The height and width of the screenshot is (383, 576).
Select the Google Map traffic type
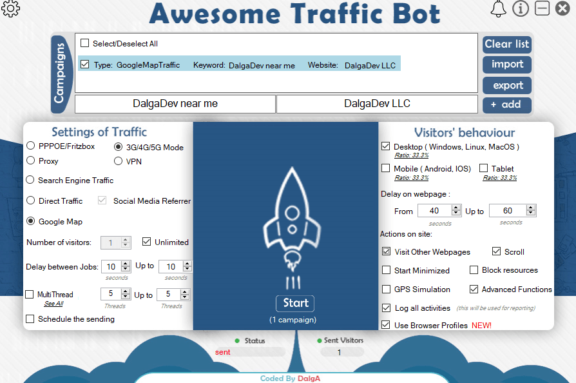(x=31, y=221)
